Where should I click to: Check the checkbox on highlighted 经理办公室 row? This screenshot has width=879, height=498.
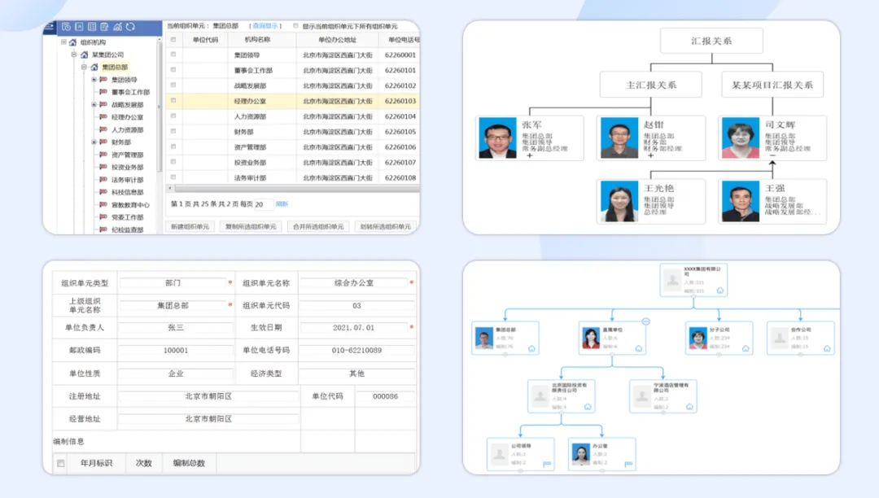[x=173, y=101]
